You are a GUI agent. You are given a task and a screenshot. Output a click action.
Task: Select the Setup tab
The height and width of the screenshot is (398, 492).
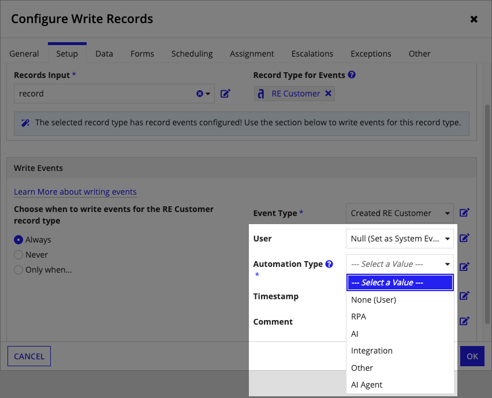[67, 54]
